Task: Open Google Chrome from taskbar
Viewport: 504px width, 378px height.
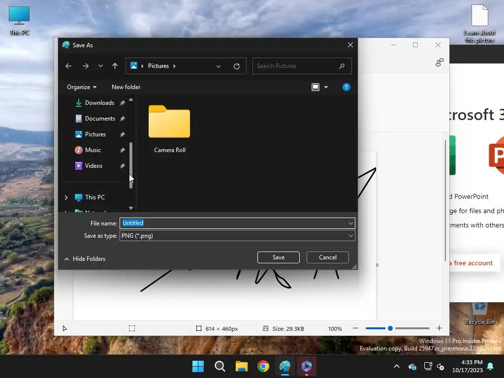Action: (263, 366)
